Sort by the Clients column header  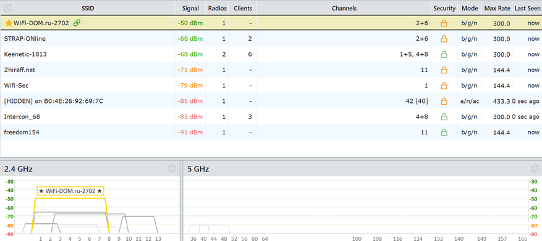tap(242, 8)
